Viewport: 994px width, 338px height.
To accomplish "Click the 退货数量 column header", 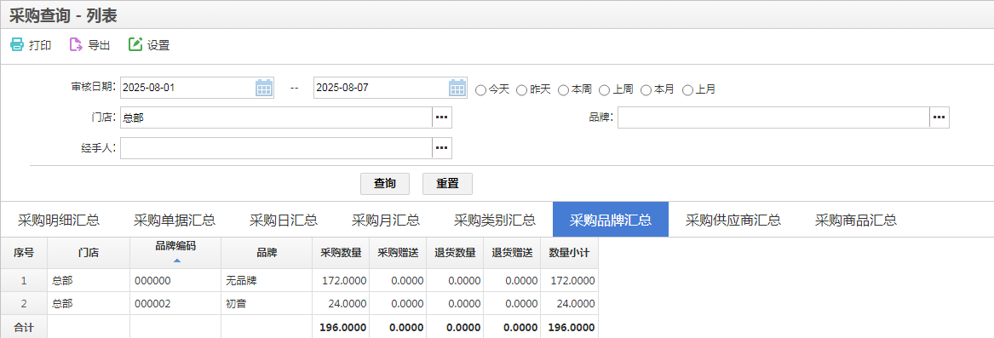I will [x=455, y=252].
